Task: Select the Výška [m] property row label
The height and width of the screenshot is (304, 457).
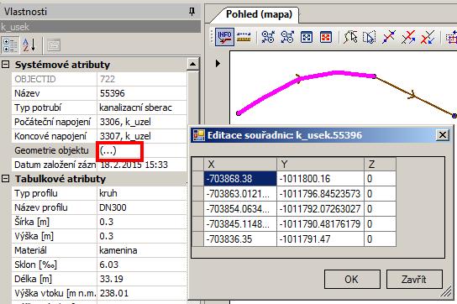Action: click(34, 236)
